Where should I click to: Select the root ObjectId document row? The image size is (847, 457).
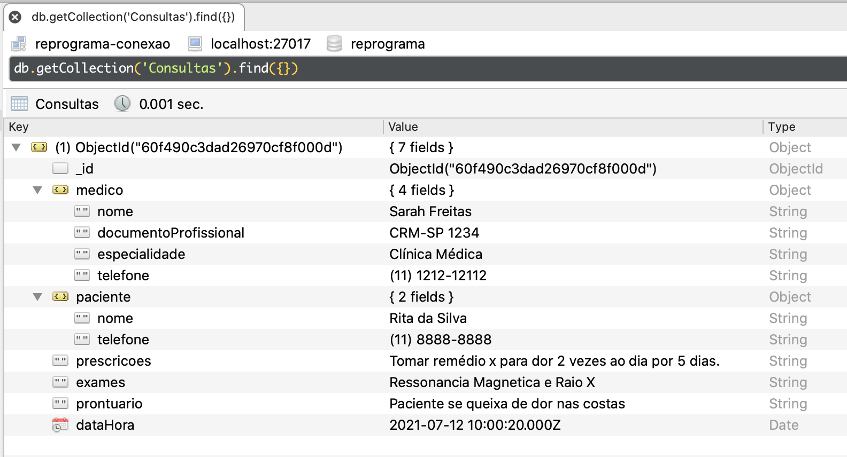point(426,147)
